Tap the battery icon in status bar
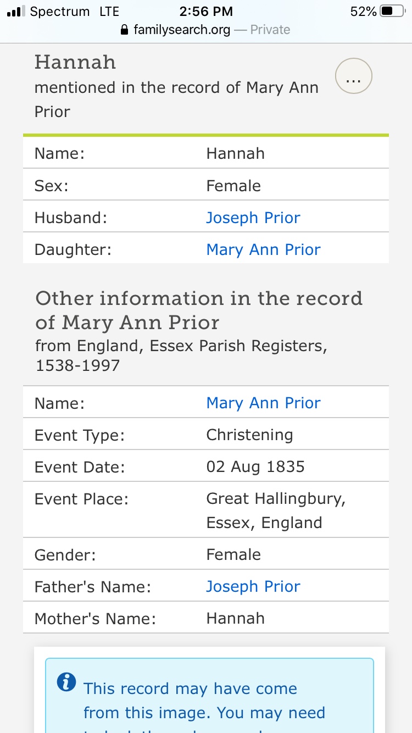This screenshot has width=412, height=733. click(x=393, y=12)
